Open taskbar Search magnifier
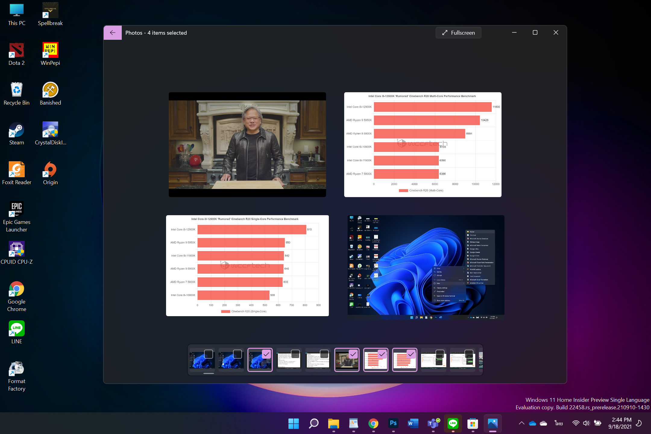651x434 pixels. pos(313,423)
